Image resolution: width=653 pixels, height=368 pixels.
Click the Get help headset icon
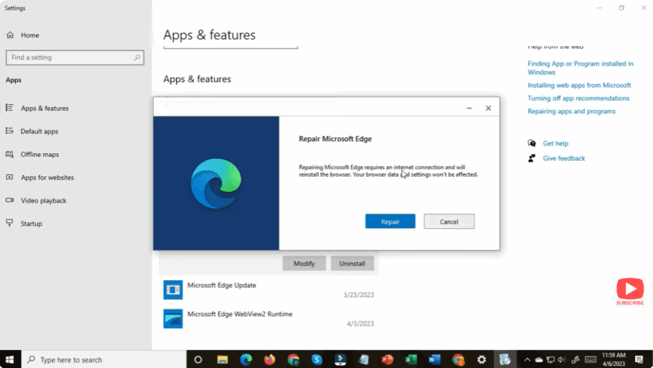(x=532, y=143)
